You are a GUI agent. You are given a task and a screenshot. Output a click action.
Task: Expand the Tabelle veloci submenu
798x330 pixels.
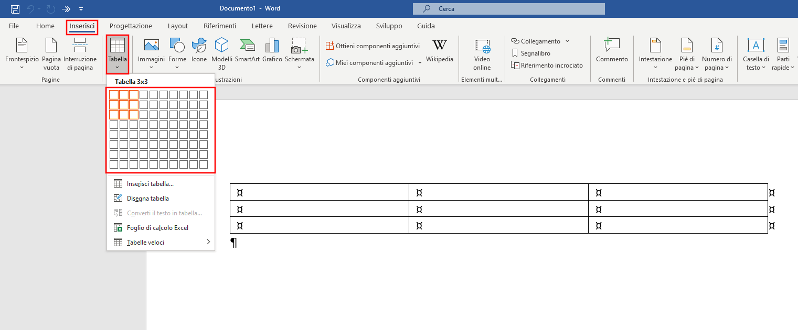[x=161, y=243]
